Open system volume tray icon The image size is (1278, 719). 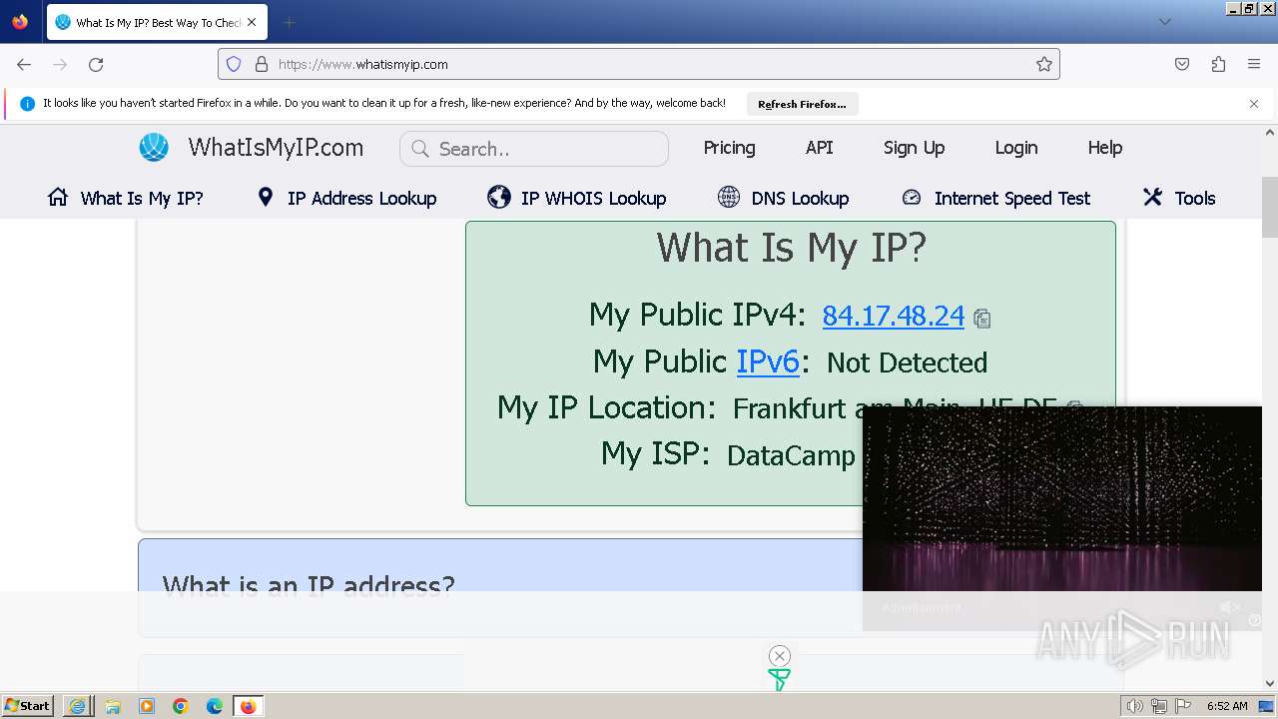(1134, 706)
